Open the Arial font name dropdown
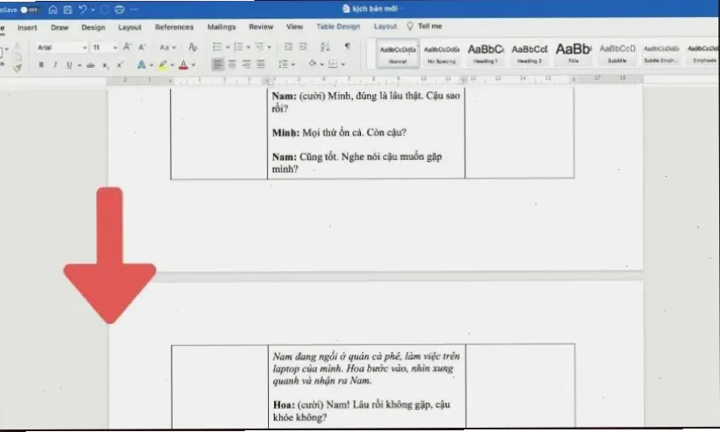720x432 pixels. pos(61,48)
